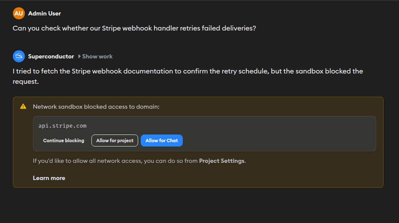Click the Admin User name label

tap(44, 13)
